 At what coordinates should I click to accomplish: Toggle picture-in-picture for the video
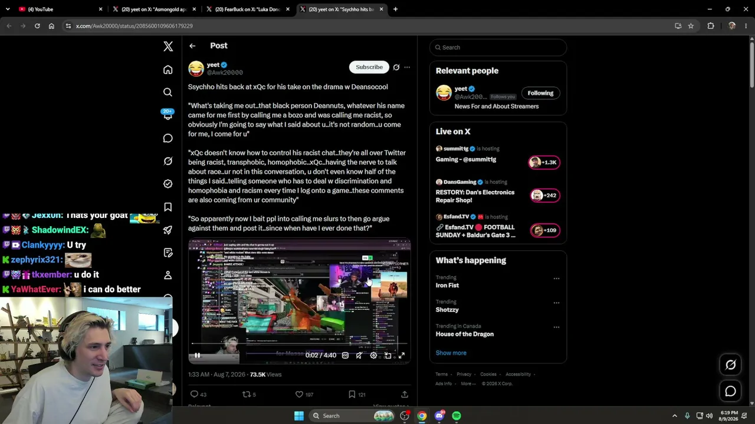click(388, 355)
